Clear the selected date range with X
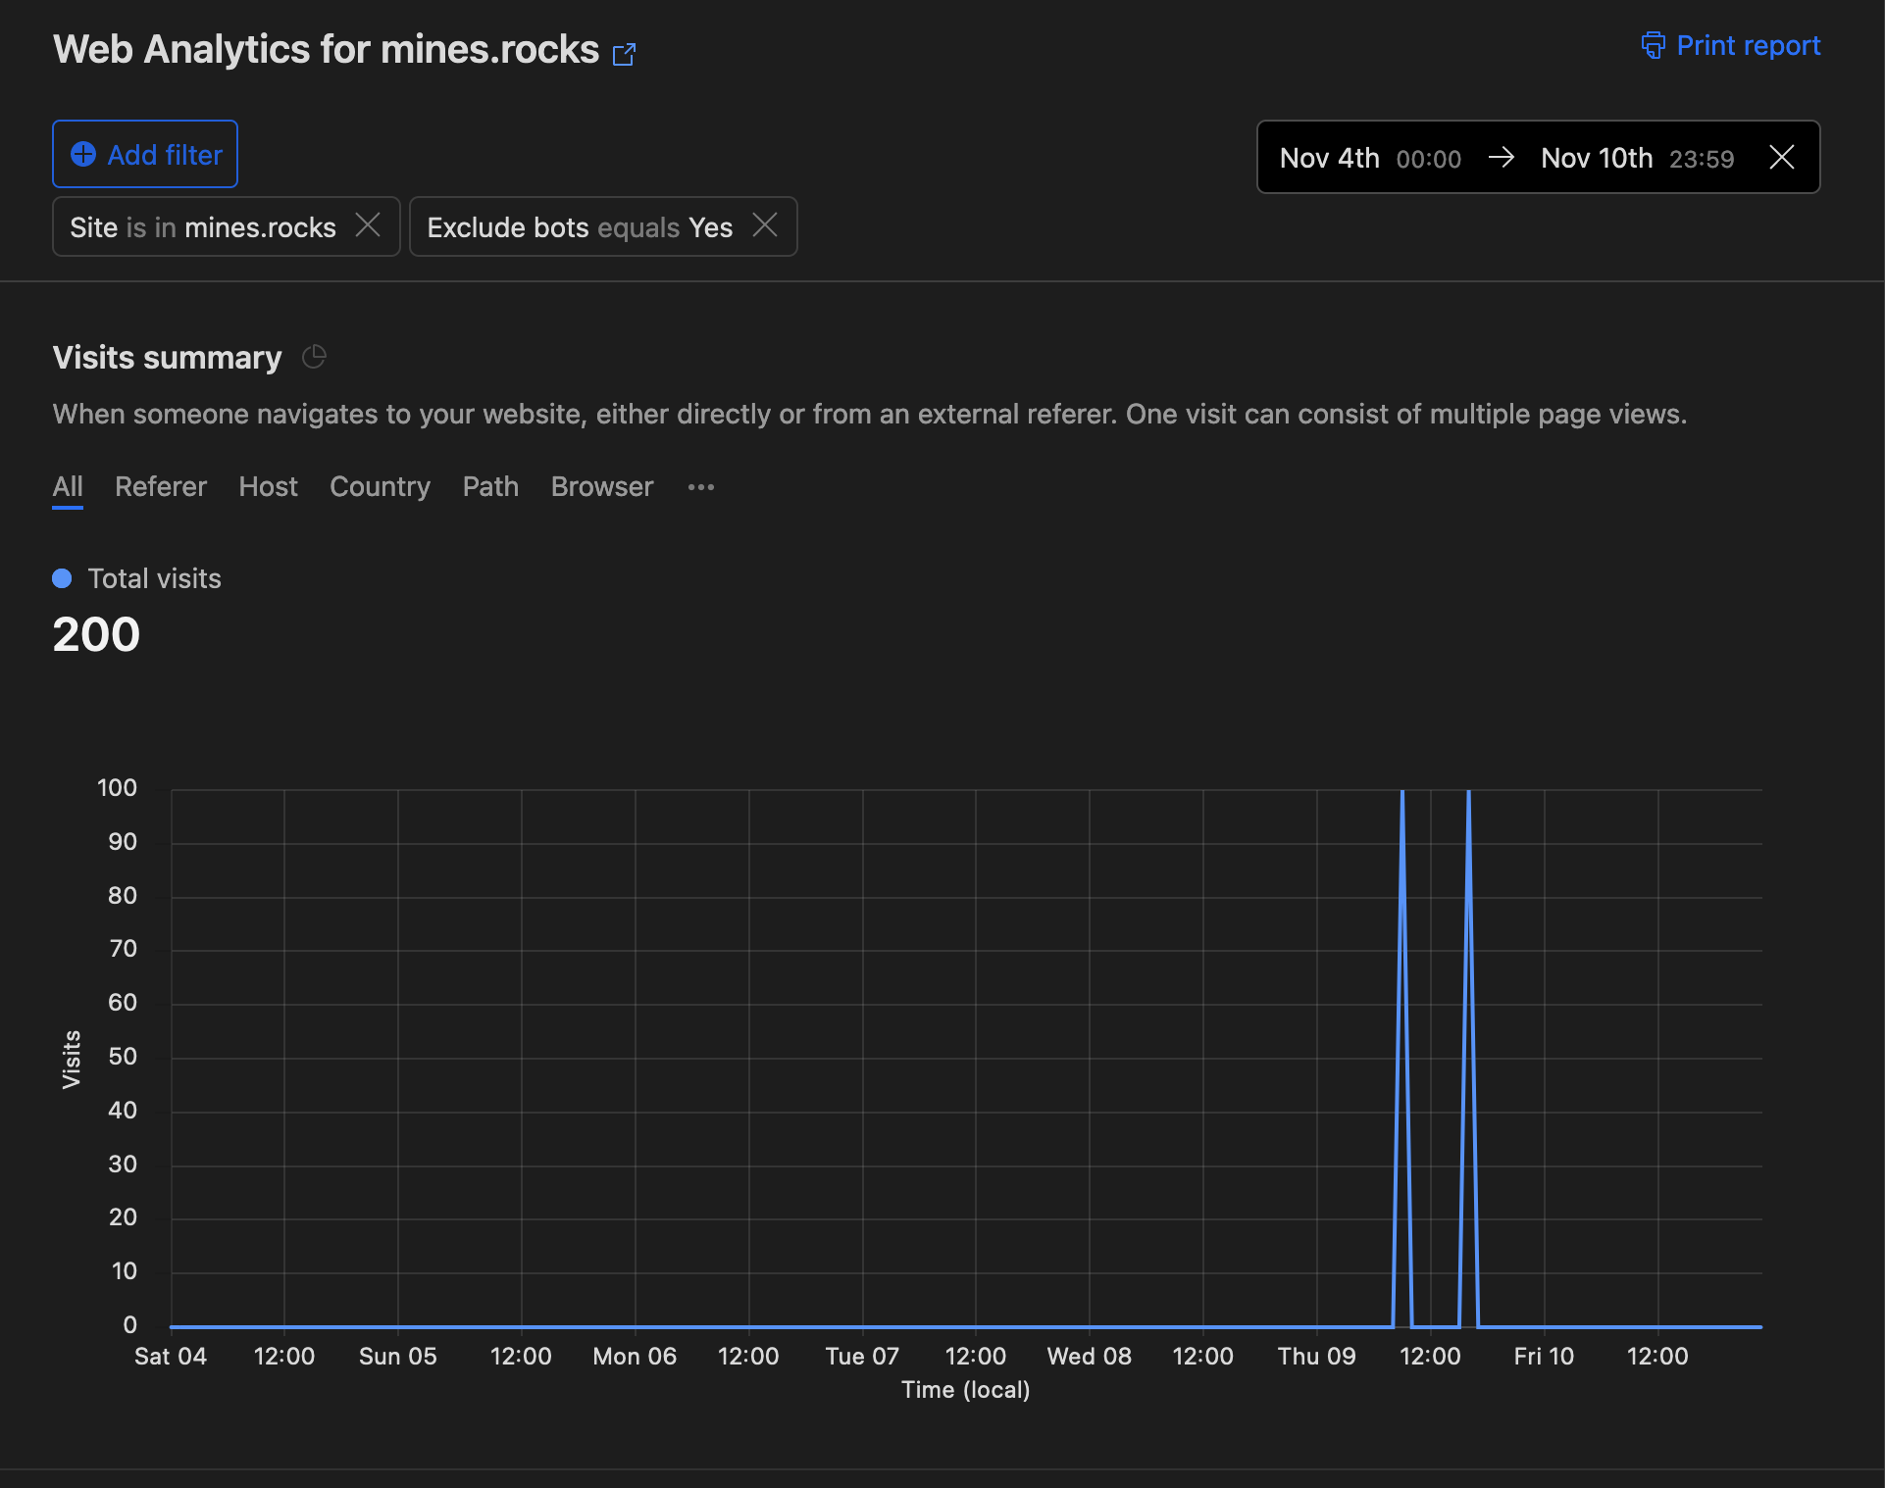The width and height of the screenshot is (1885, 1488). 1782,157
